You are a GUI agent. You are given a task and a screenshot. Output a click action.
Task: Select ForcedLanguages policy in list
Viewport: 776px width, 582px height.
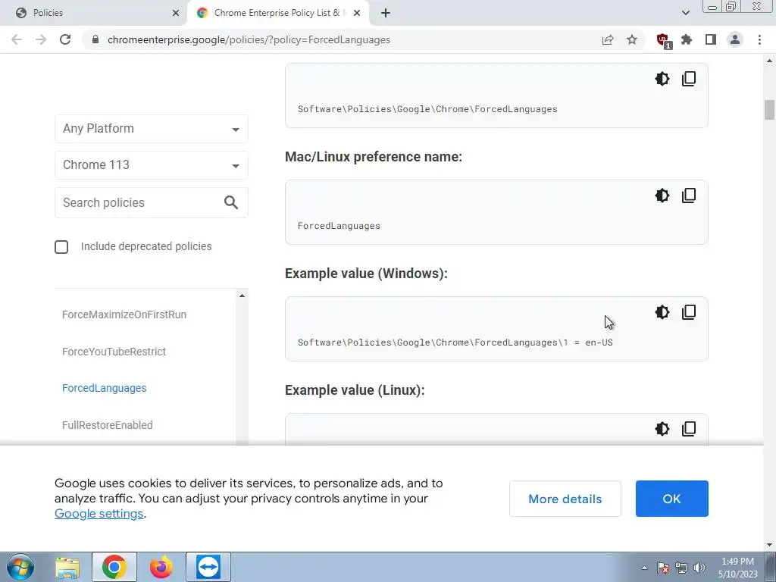coord(105,389)
